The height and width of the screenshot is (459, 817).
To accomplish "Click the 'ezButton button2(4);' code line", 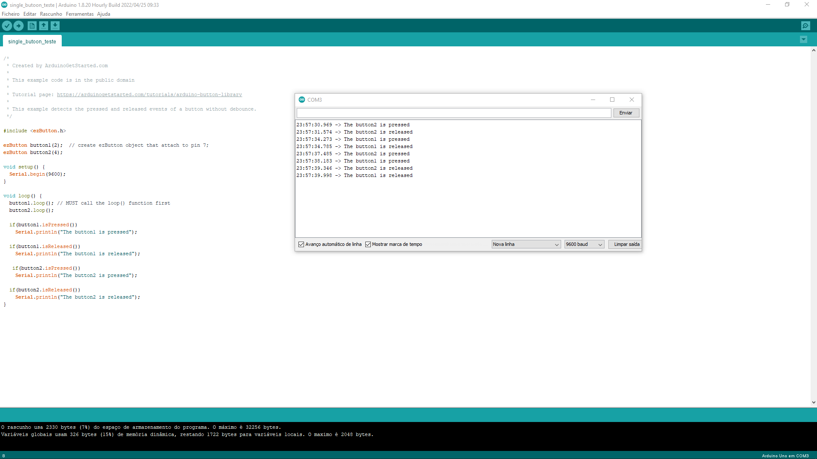I will coord(33,153).
